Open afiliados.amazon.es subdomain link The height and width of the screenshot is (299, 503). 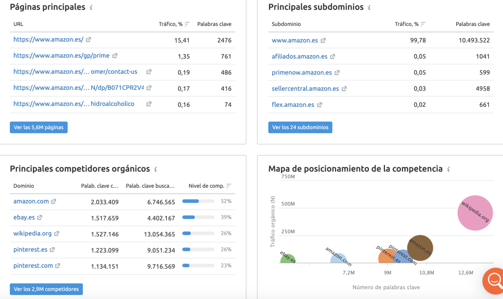(300, 57)
